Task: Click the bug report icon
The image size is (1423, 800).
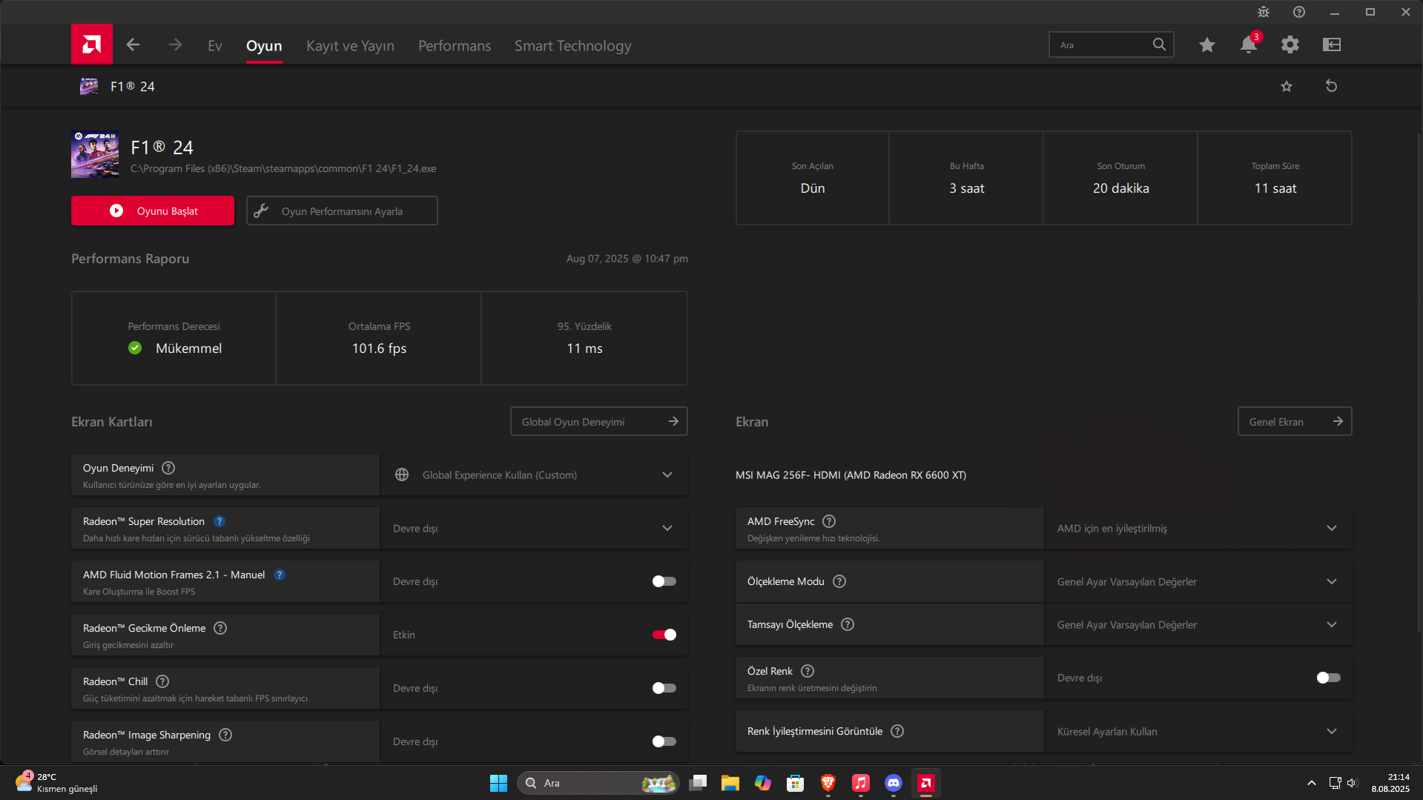Action: pyautogui.click(x=1264, y=12)
